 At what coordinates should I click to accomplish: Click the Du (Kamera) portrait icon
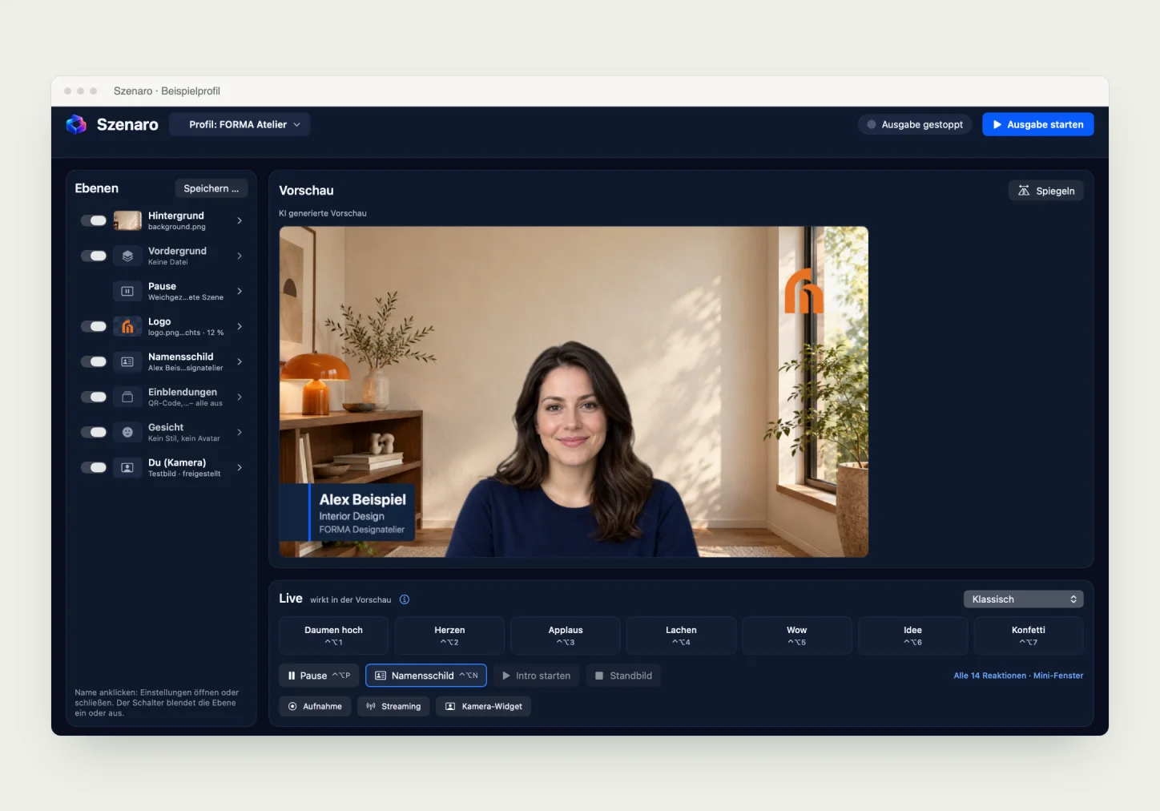pos(127,467)
